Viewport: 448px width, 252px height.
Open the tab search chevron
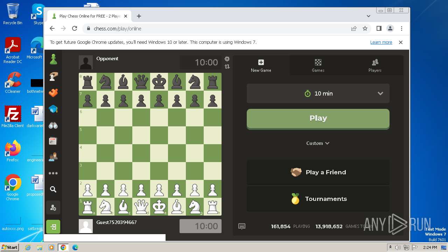pyautogui.click(x=369, y=16)
